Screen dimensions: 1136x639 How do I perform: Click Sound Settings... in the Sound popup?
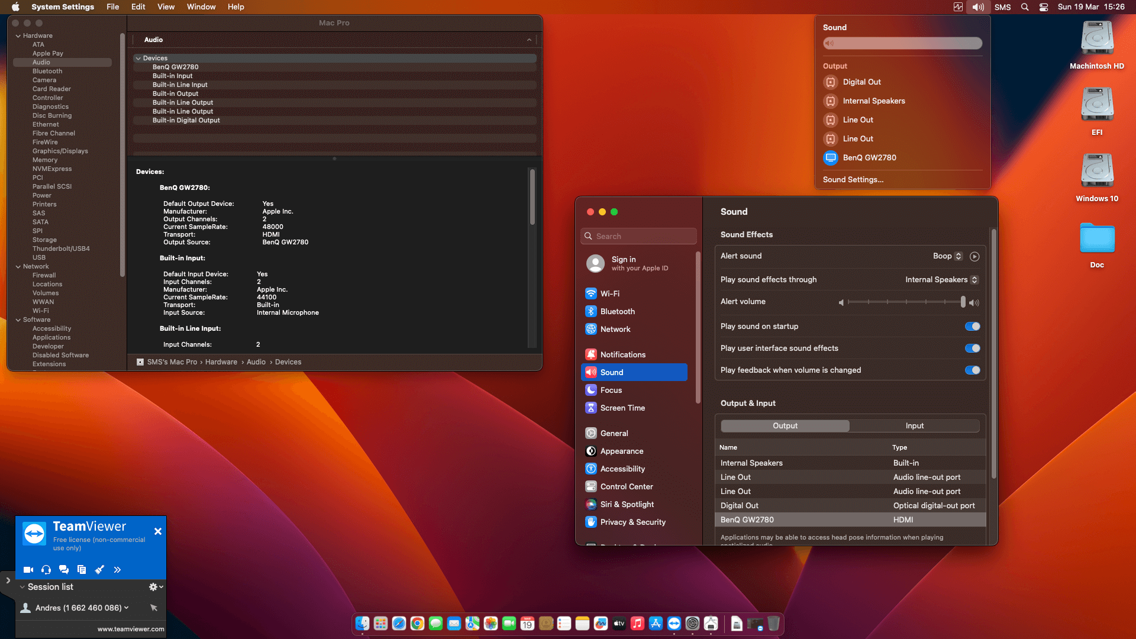[853, 179]
